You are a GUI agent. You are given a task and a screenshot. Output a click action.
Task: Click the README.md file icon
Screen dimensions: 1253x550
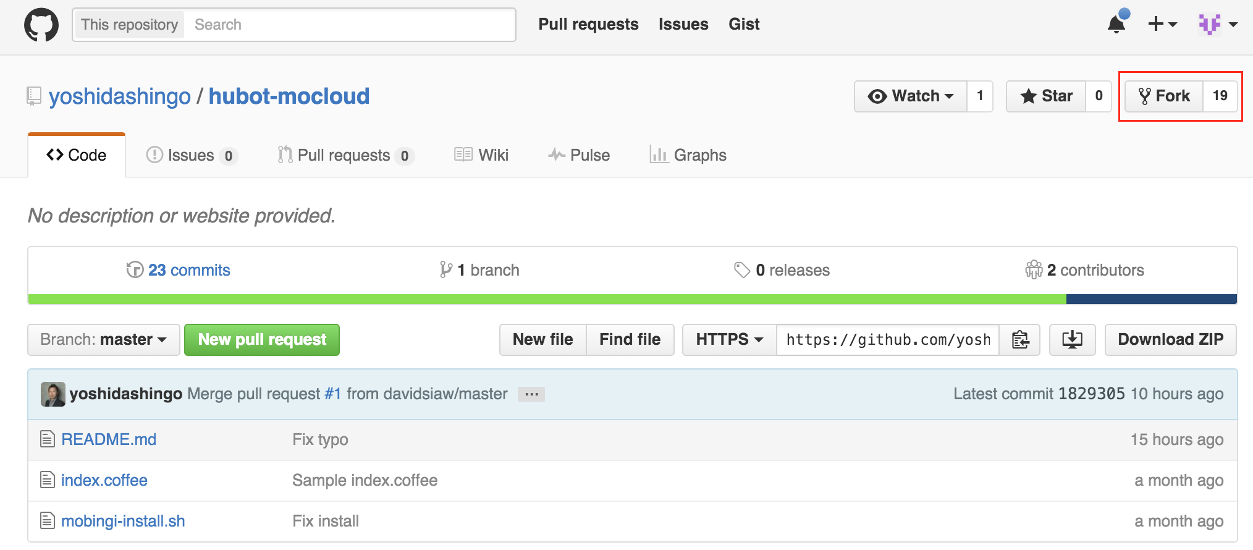point(48,439)
